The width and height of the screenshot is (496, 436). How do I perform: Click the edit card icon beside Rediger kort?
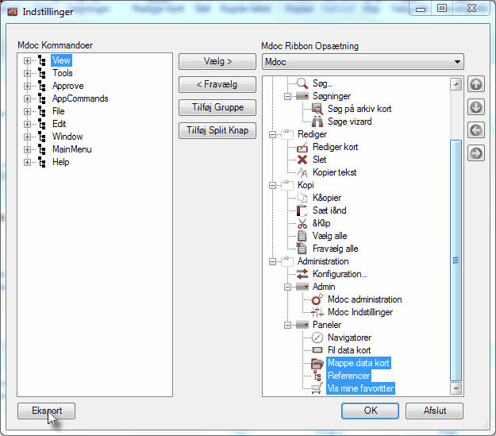tap(302, 147)
